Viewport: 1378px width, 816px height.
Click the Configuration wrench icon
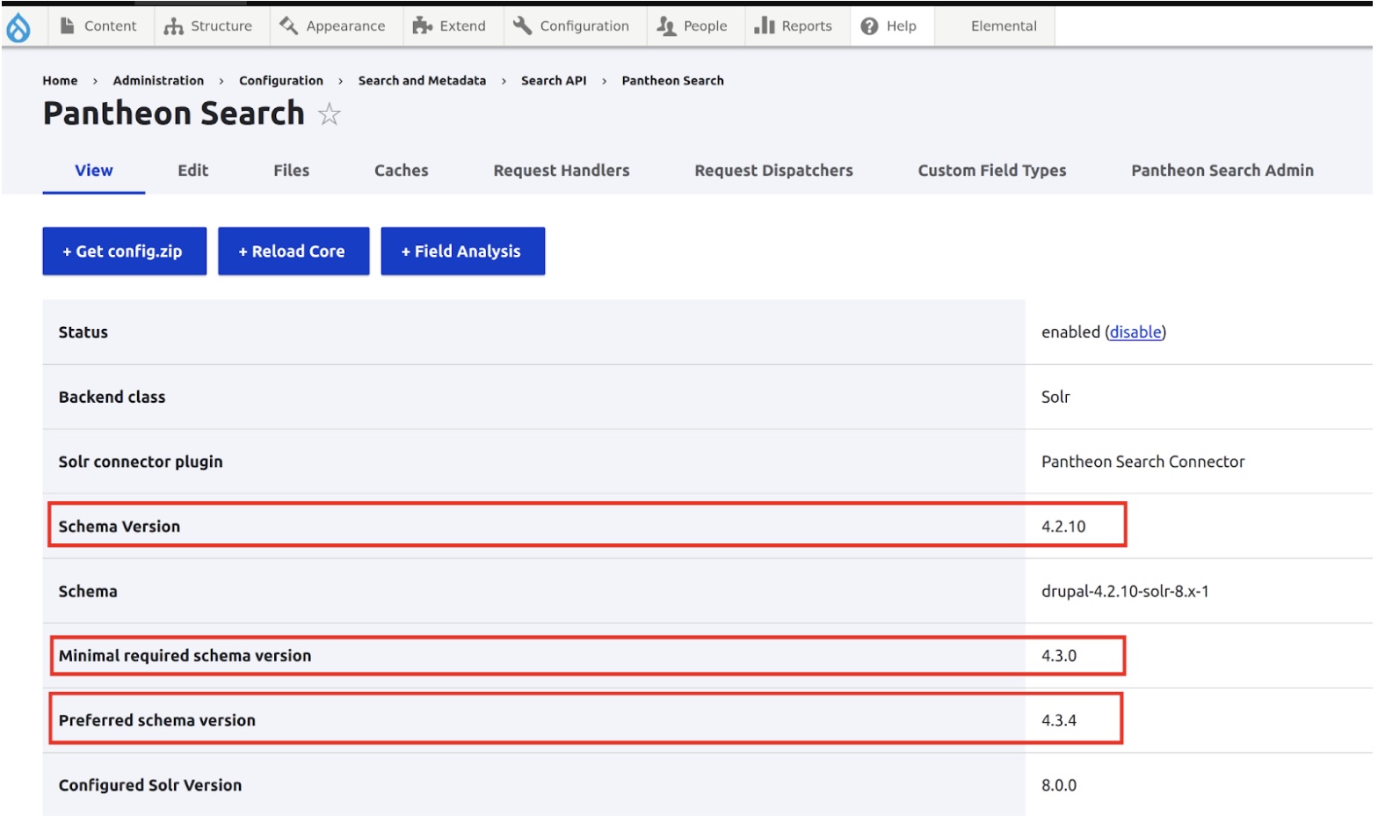[522, 25]
